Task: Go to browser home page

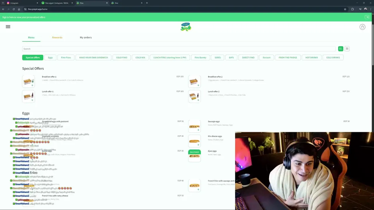Action: click(x=19, y=9)
